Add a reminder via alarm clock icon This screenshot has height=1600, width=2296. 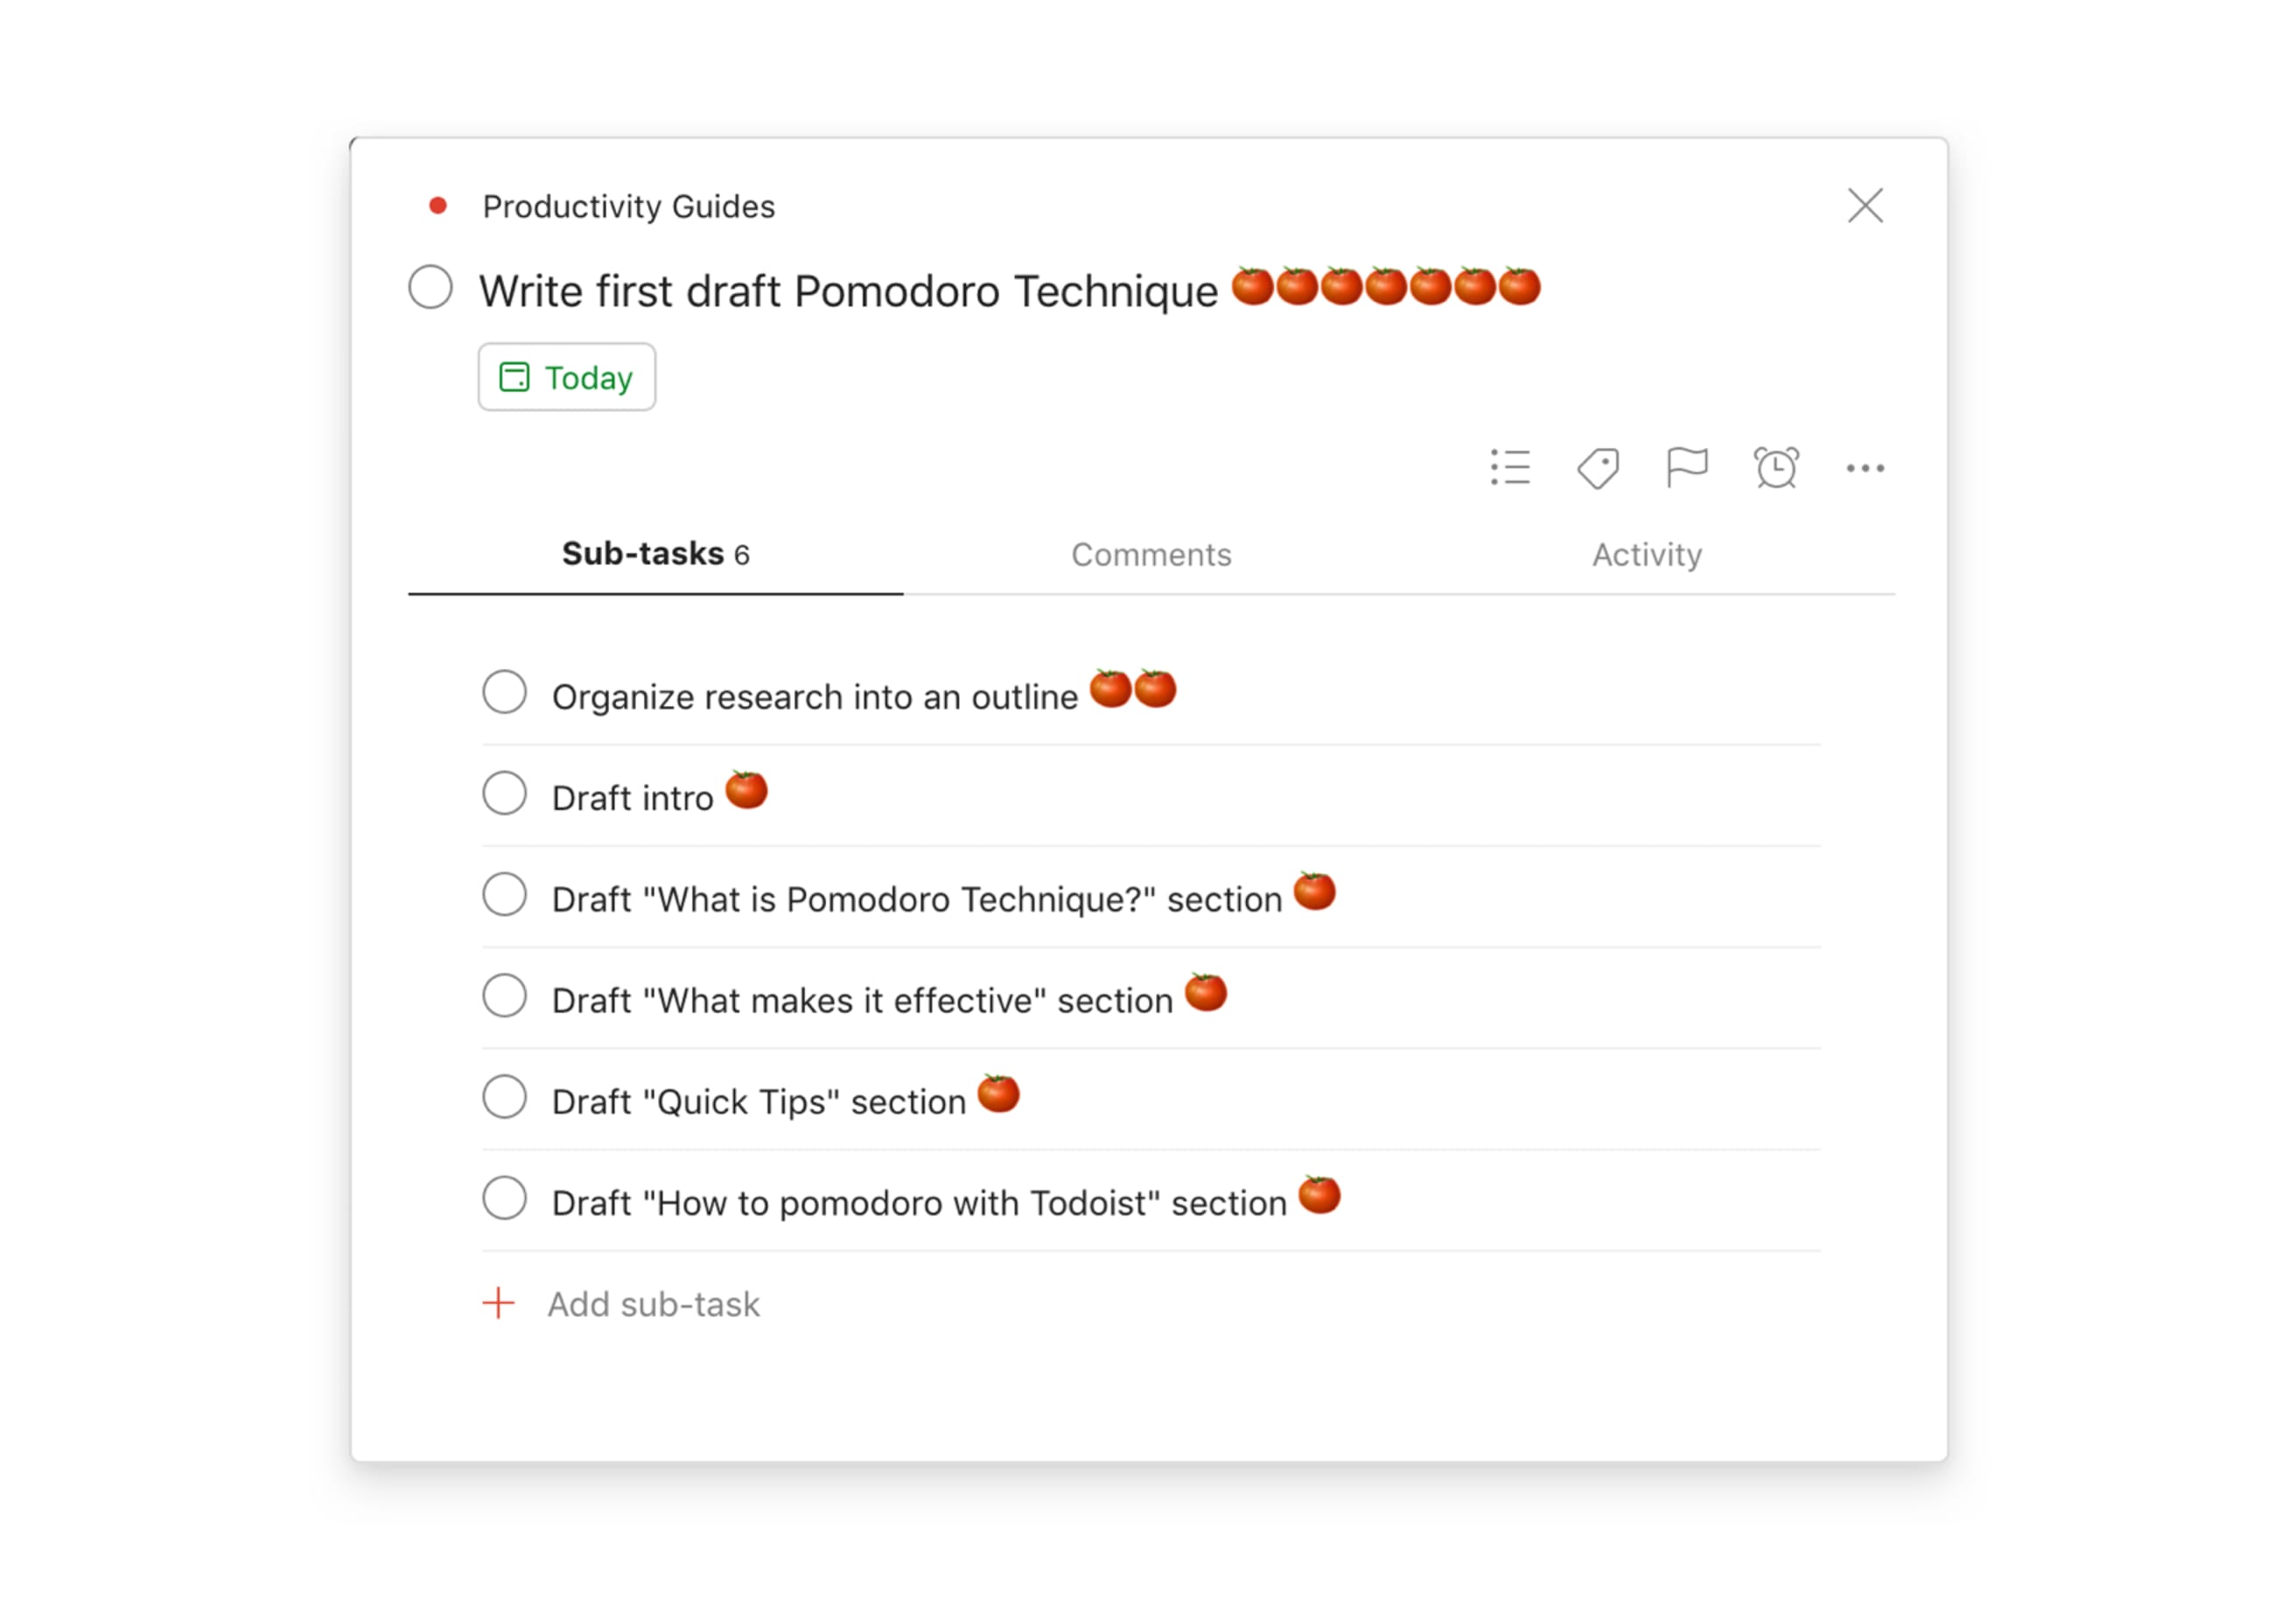click(1776, 467)
